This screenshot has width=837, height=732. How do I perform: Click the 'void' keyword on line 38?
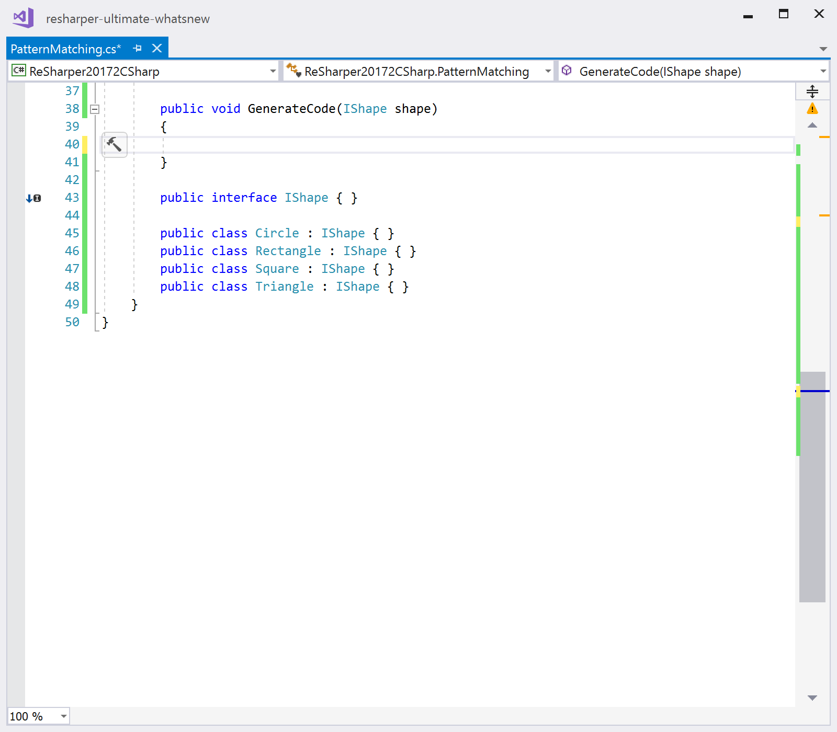226,109
